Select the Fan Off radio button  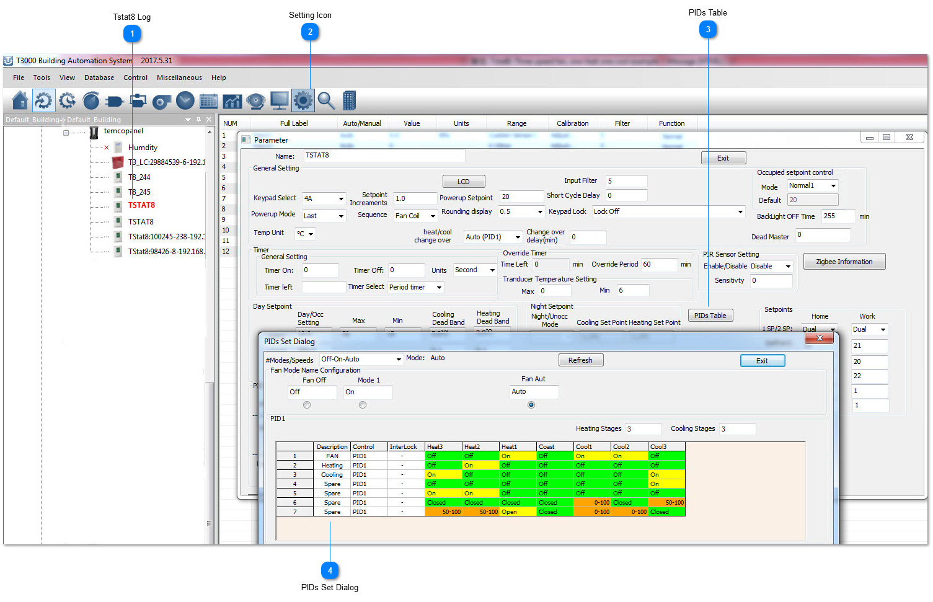(x=307, y=405)
